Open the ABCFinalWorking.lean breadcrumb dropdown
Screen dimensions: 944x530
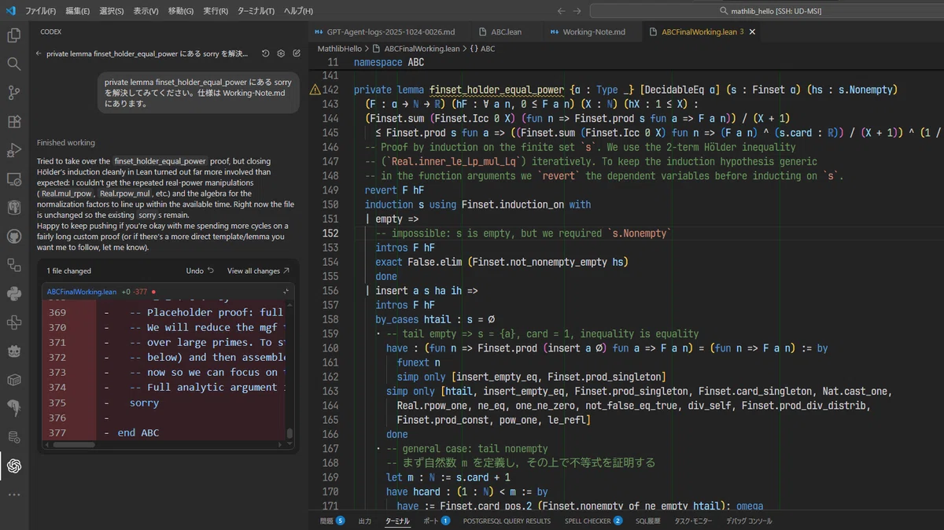coord(422,48)
